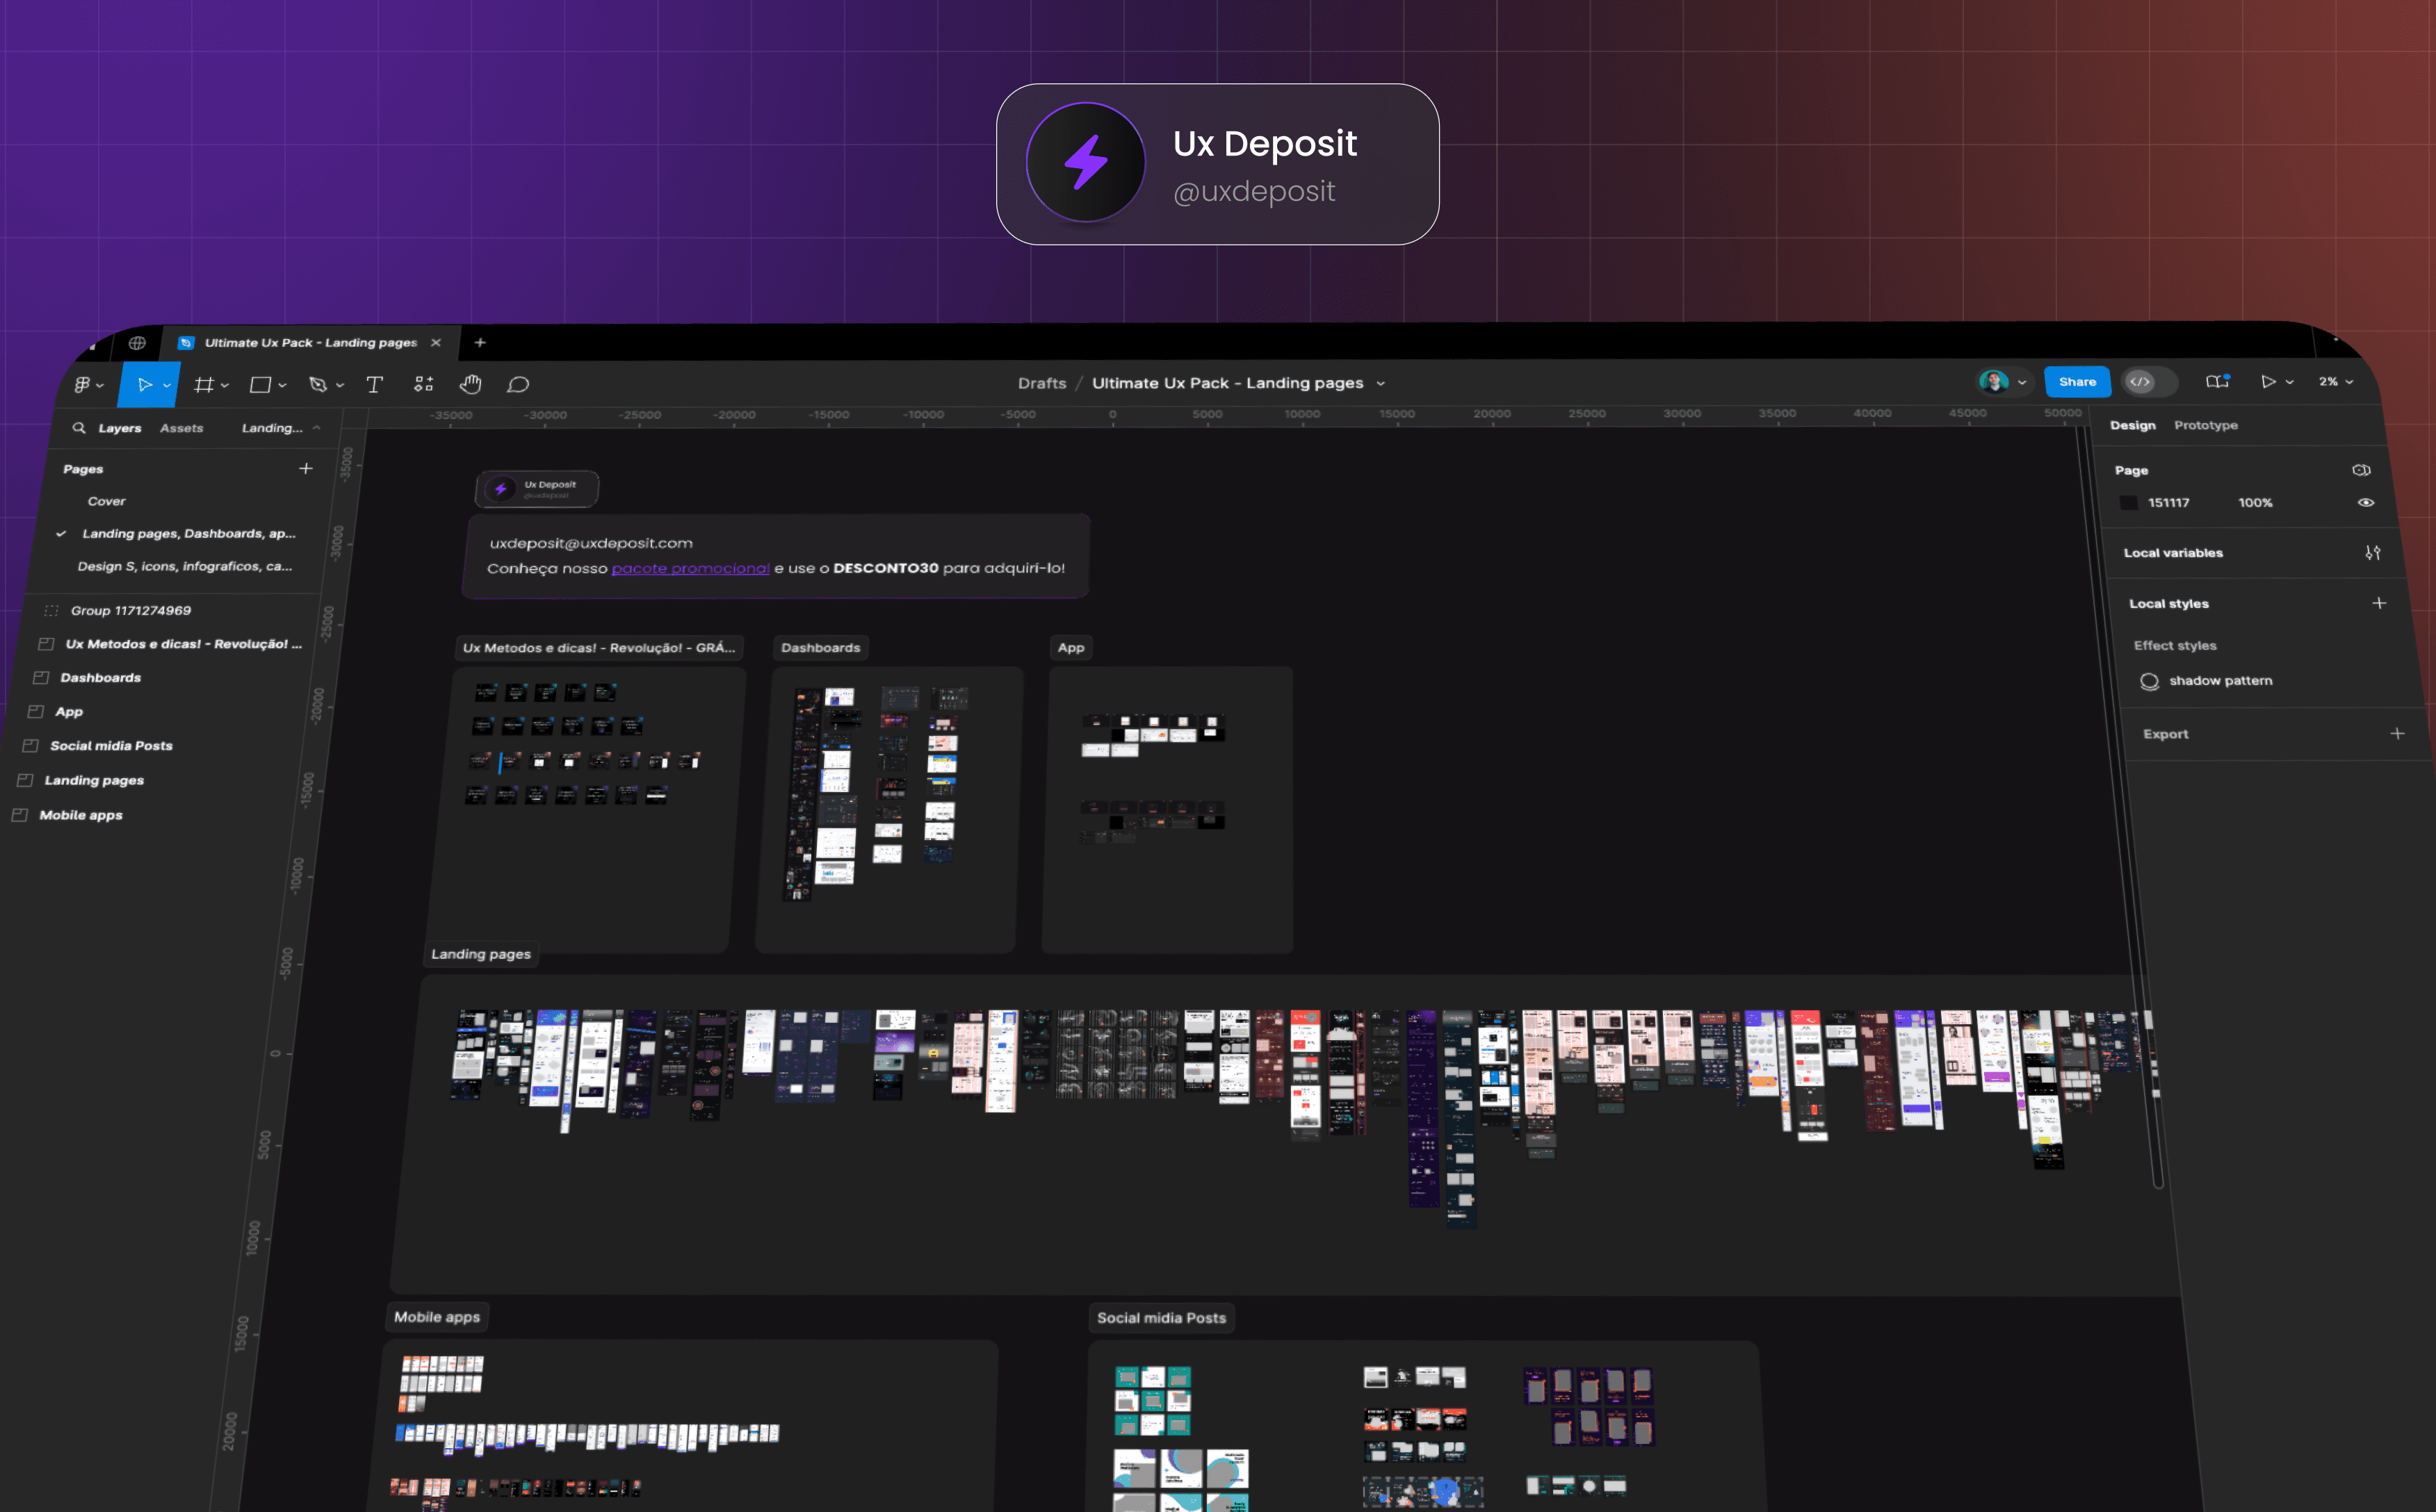This screenshot has height=1512, width=2436.
Task: Open the Resources components tool
Action: (x=423, y=384)
